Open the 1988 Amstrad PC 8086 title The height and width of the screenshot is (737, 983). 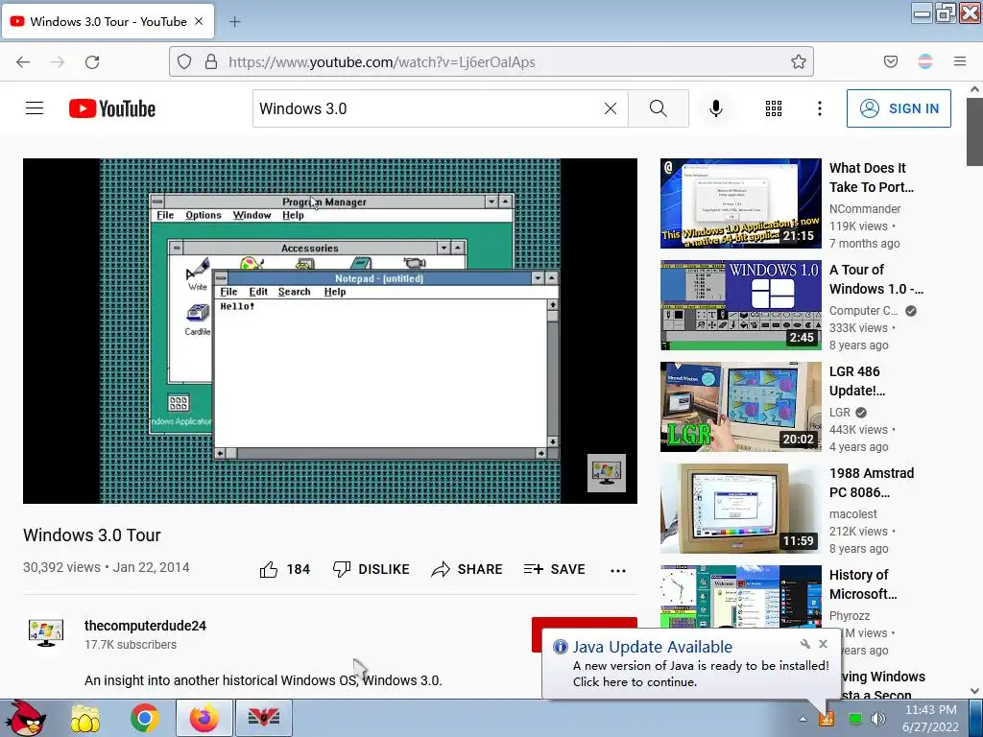[x=872, y=483]
